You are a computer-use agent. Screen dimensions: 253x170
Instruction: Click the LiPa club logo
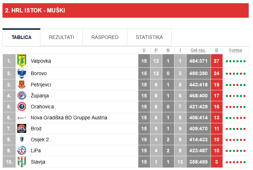coord(22,151)
